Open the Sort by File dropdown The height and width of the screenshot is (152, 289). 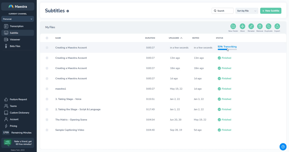pyautogui.click(x=247, y=11)
